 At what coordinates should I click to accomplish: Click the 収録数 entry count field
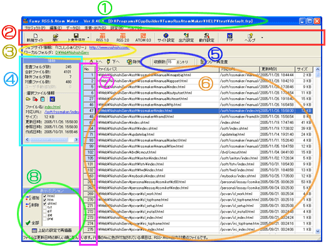[171, 62]
